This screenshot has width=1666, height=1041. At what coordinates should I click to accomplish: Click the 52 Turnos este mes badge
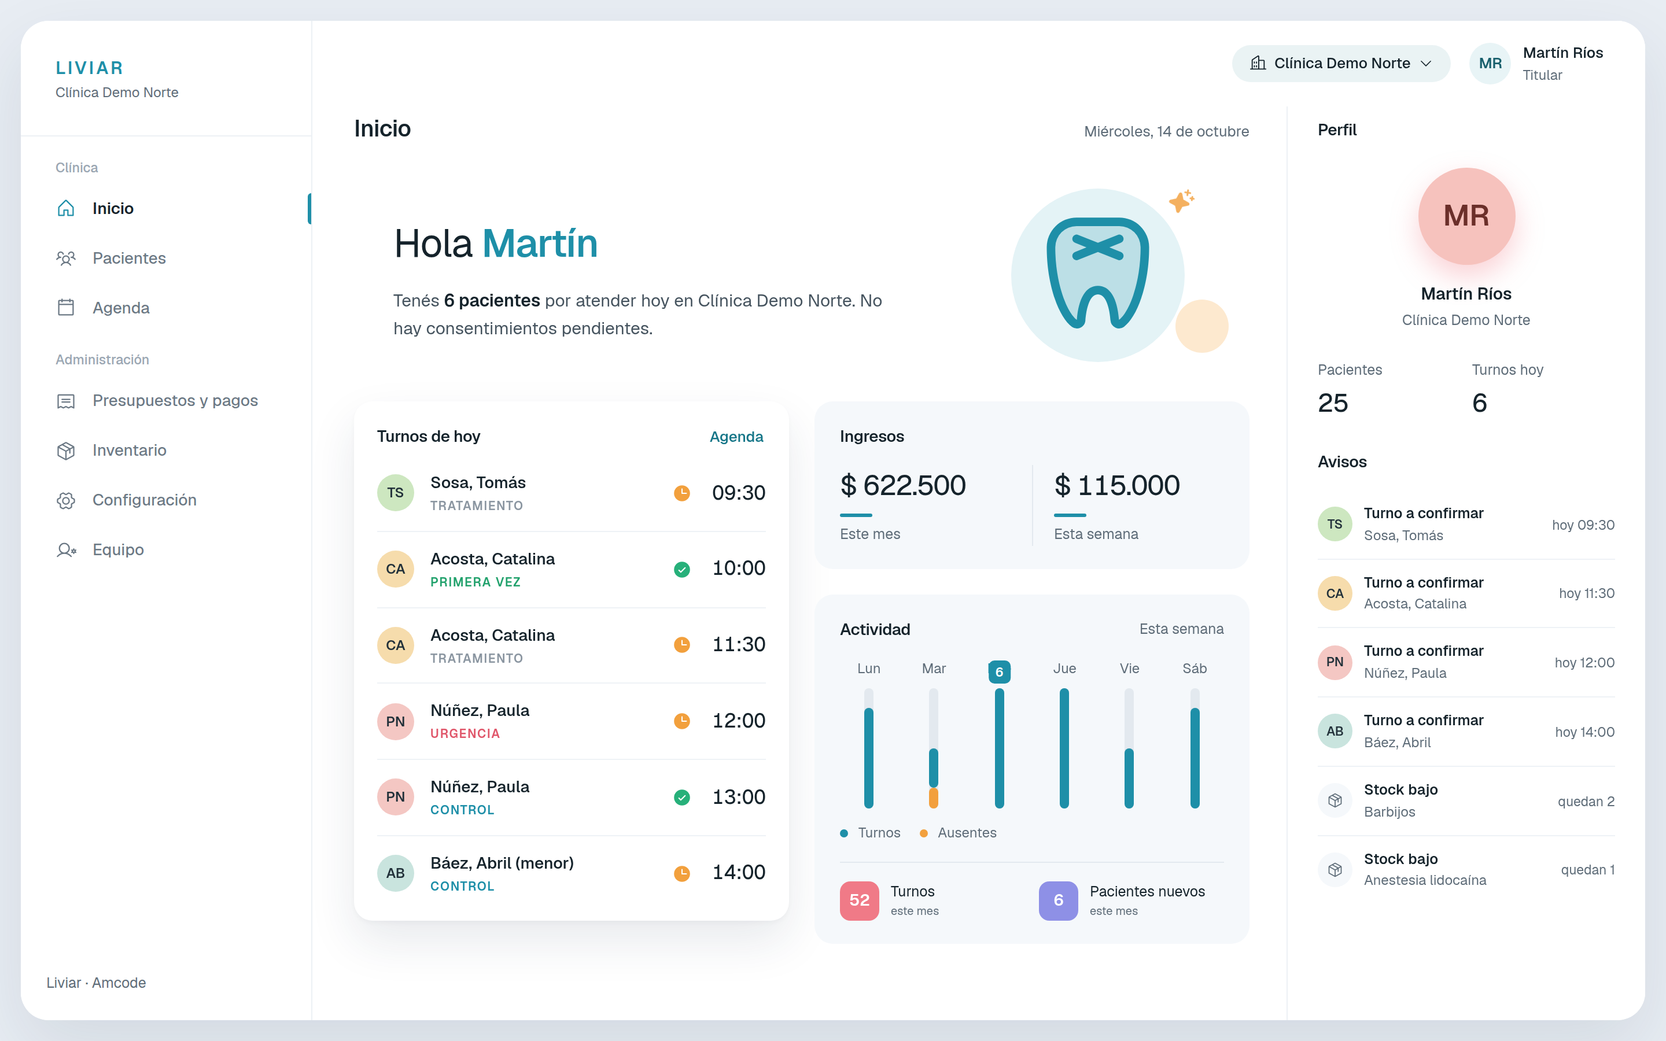[x=859, y=900]
